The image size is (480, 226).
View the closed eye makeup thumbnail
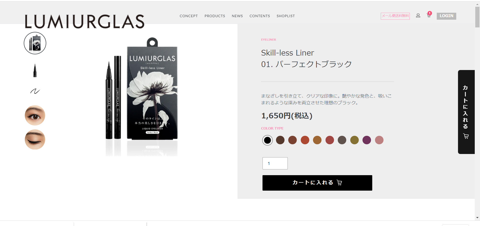point(35,140)
